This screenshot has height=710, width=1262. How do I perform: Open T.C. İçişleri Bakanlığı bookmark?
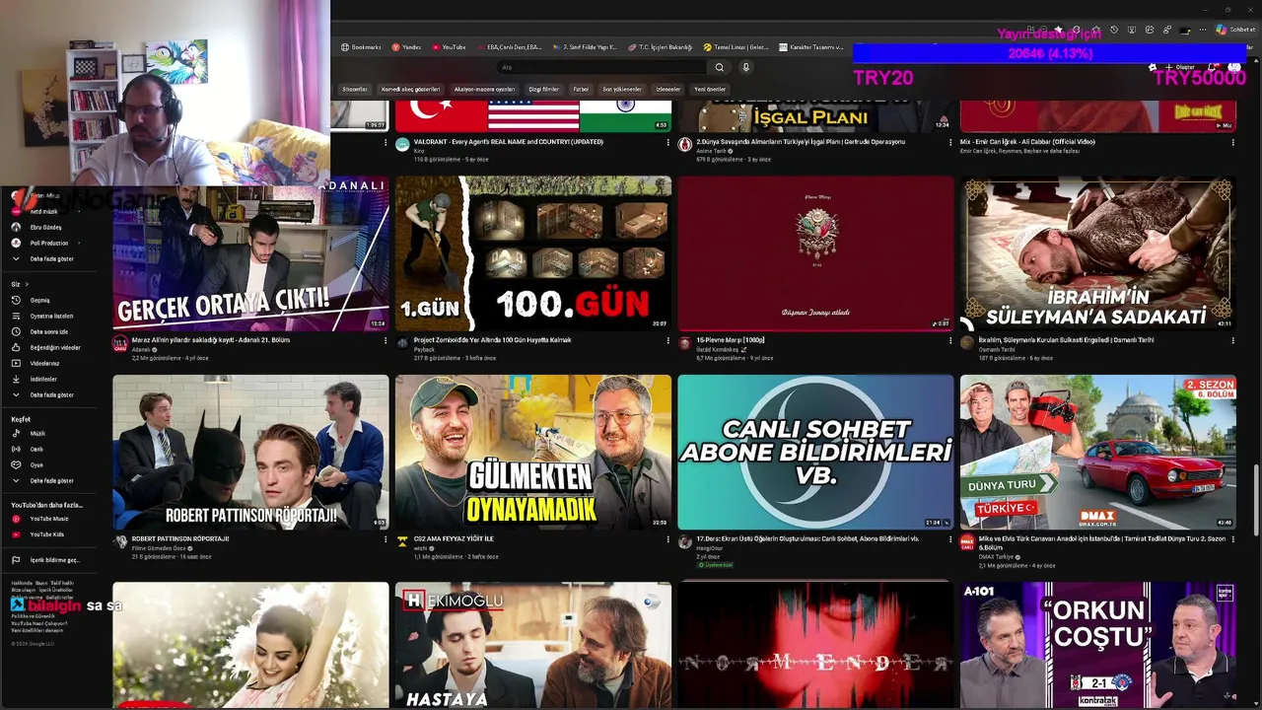click(660, 47)
